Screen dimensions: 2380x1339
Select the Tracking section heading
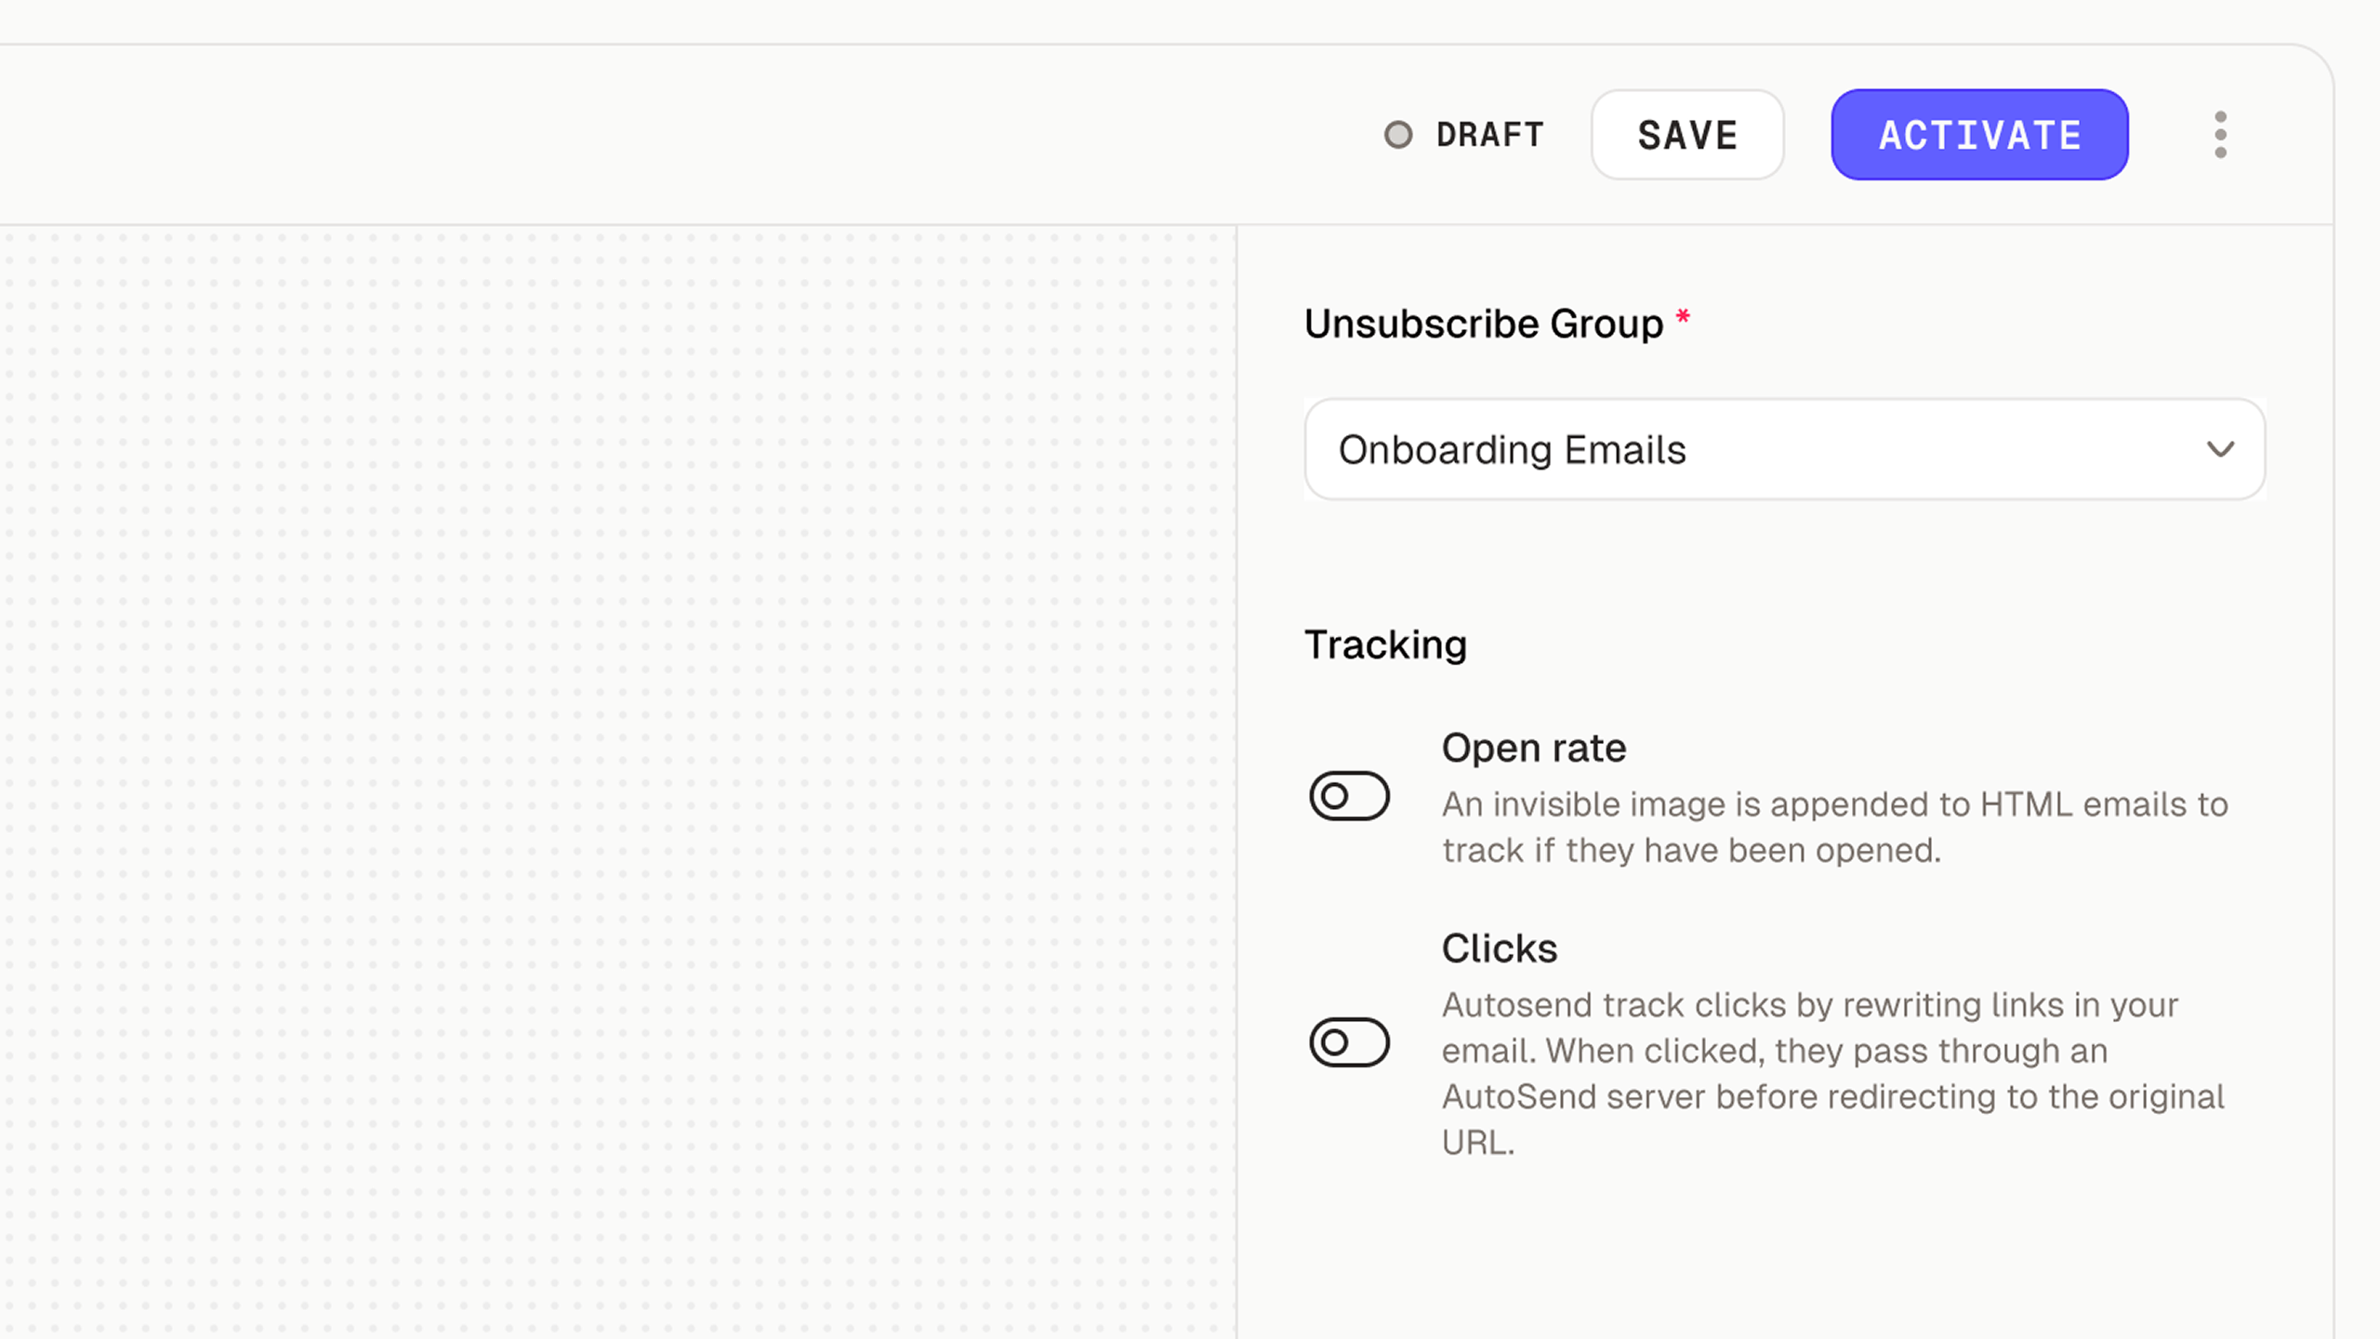pyautogui.click(x=1385, y=644)
